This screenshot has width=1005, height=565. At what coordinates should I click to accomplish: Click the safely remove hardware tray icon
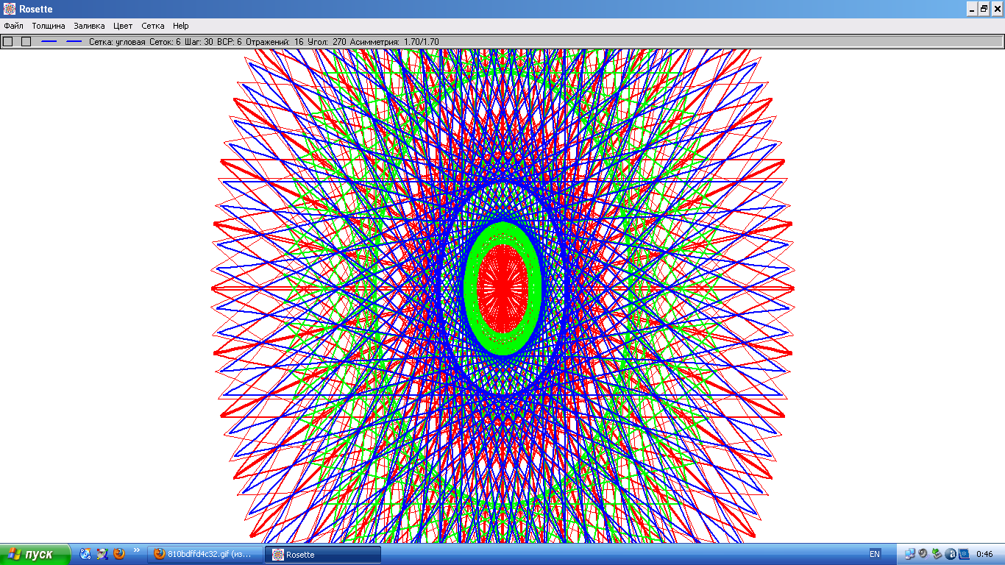point(936,554)
